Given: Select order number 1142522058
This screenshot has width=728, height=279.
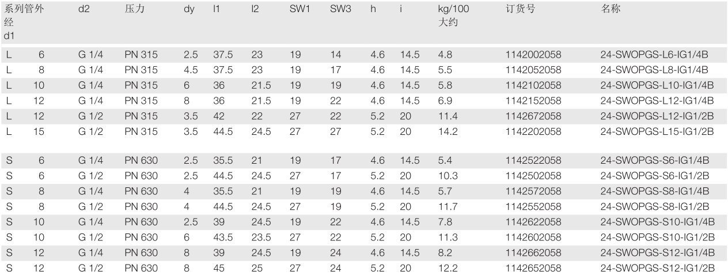Looking at the screenshot, I should 532,160.
